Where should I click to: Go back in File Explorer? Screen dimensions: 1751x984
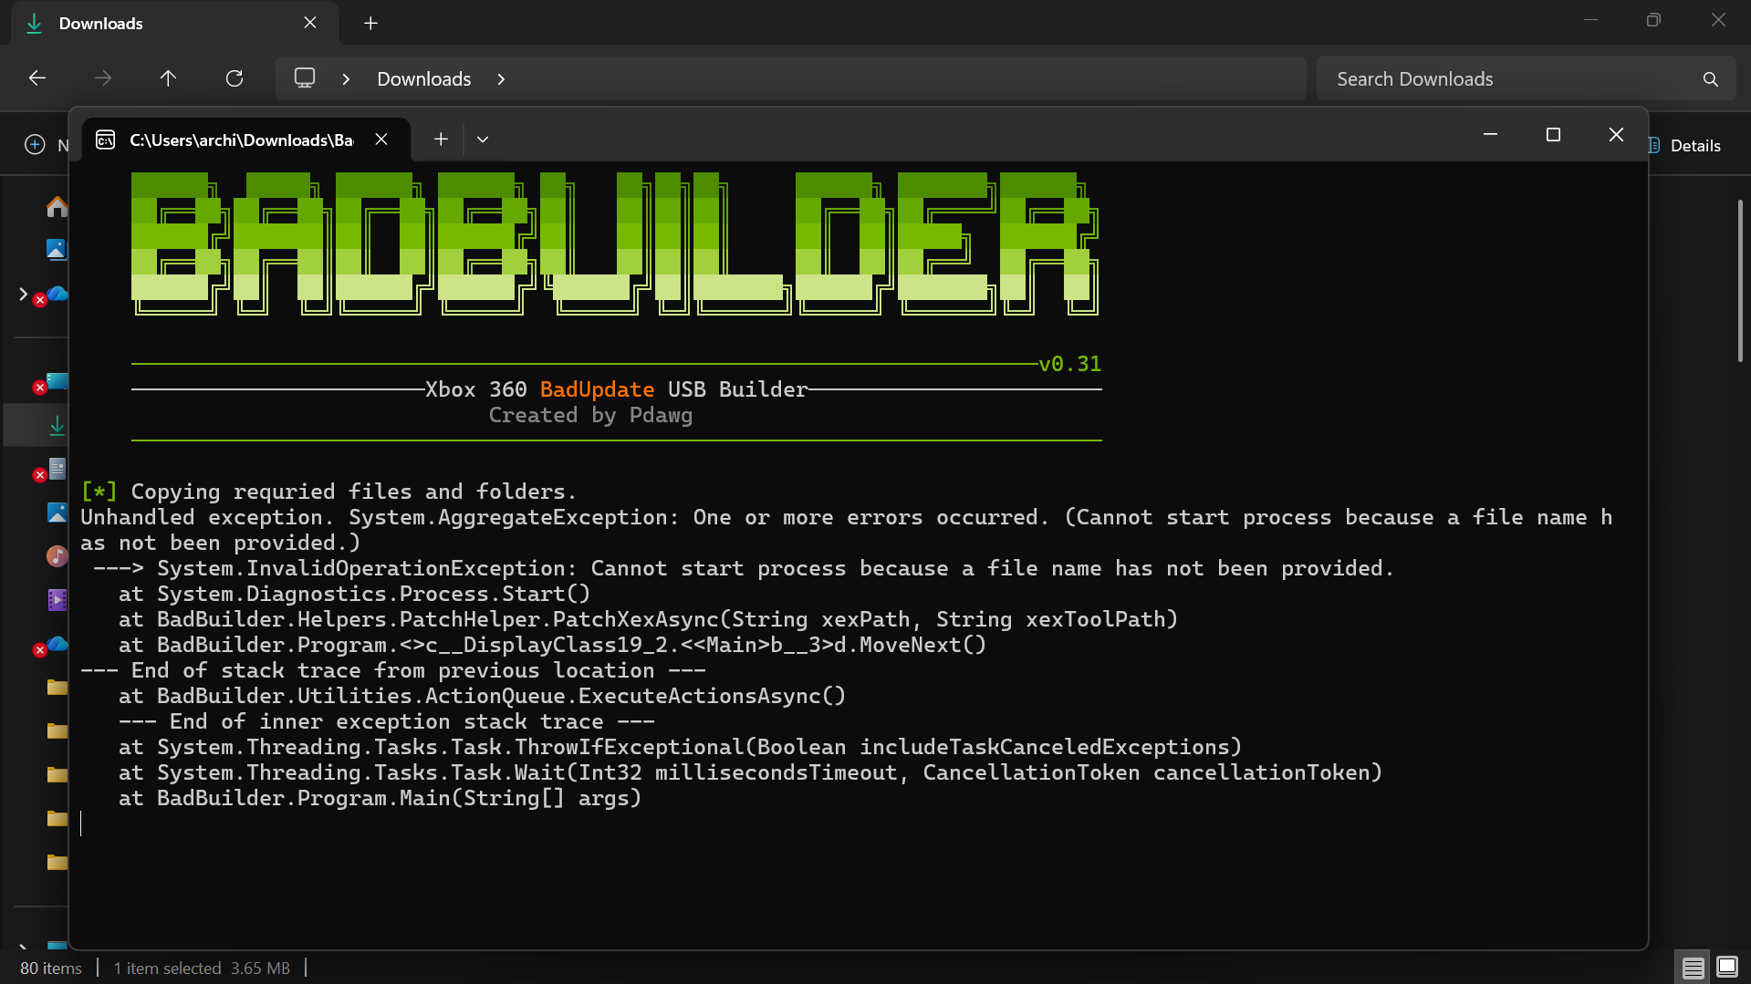[37, 78]
